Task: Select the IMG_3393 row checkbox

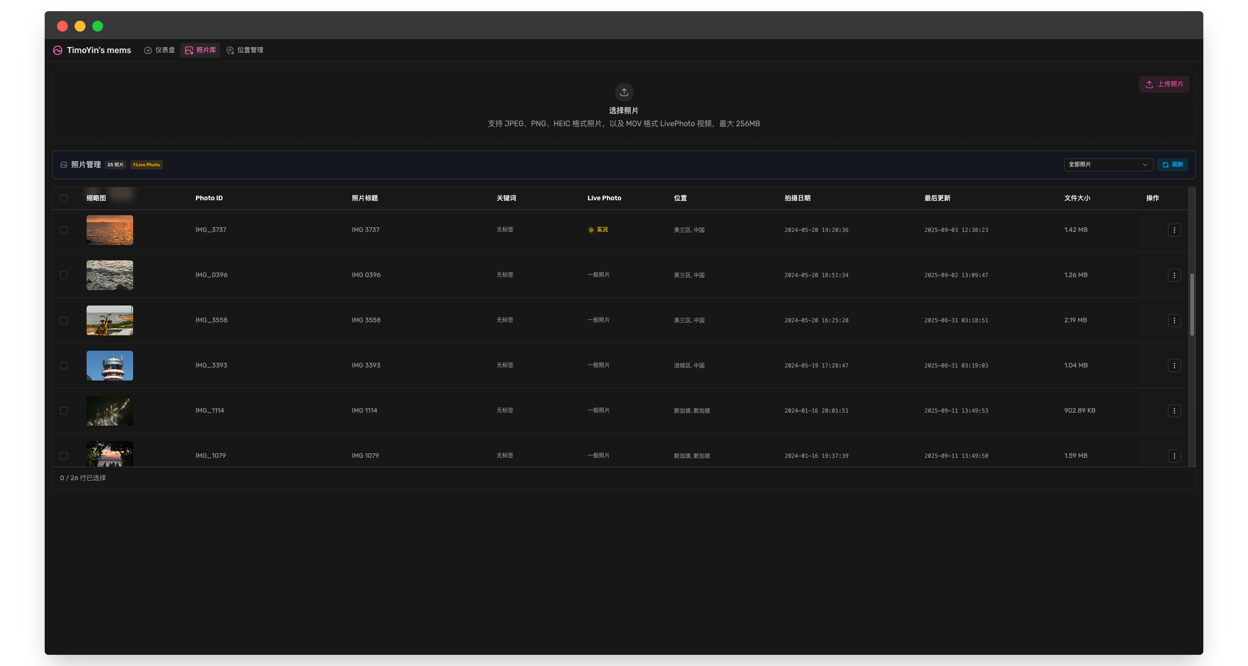Action: pos(63,366)
